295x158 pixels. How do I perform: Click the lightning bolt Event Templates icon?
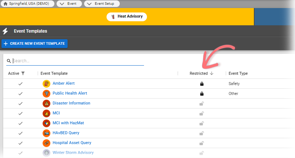(x=5, y=31)
